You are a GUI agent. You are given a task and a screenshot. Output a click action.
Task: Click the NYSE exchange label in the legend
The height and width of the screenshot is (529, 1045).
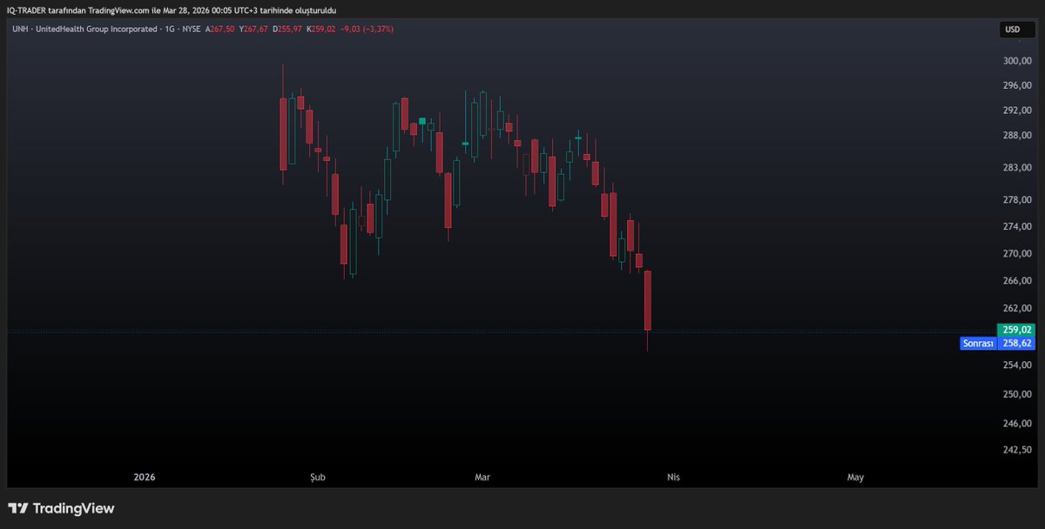(190, 29)
